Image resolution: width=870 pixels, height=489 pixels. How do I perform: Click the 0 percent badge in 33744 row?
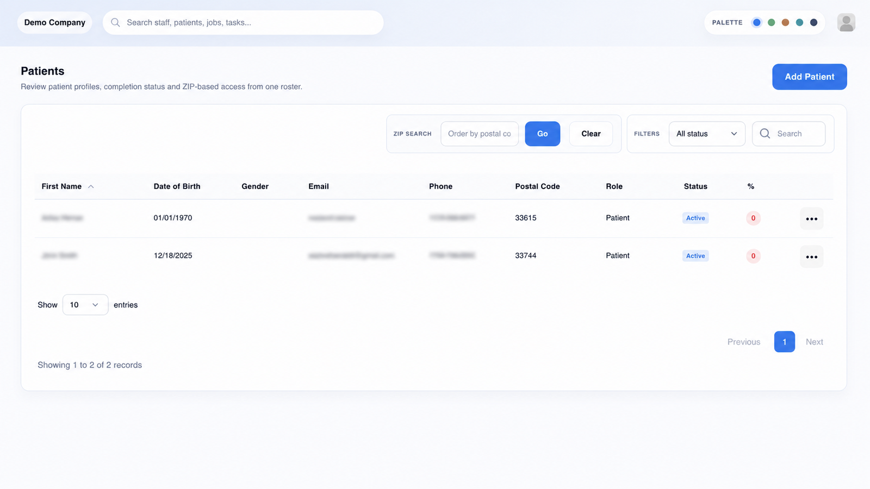tap(753, 256)
